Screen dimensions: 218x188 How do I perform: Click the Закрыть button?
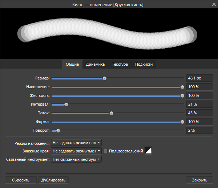199,180
